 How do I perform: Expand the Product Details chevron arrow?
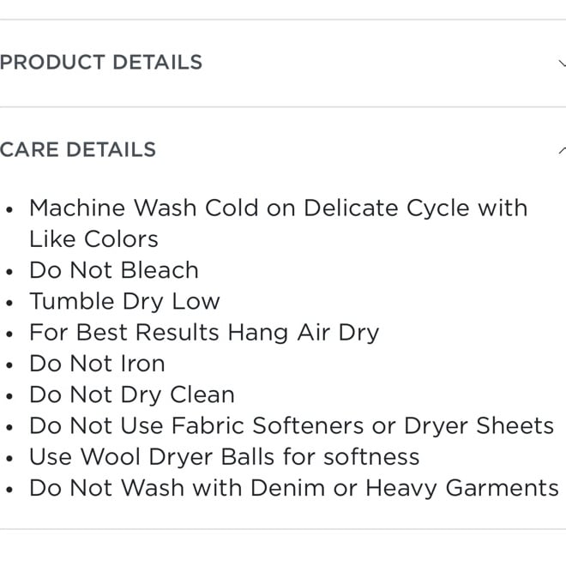tap(562, 63)
